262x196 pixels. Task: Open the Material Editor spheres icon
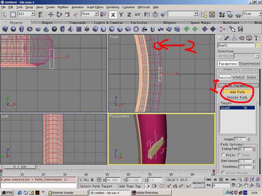pyautogui.click(x=222, y=15)
